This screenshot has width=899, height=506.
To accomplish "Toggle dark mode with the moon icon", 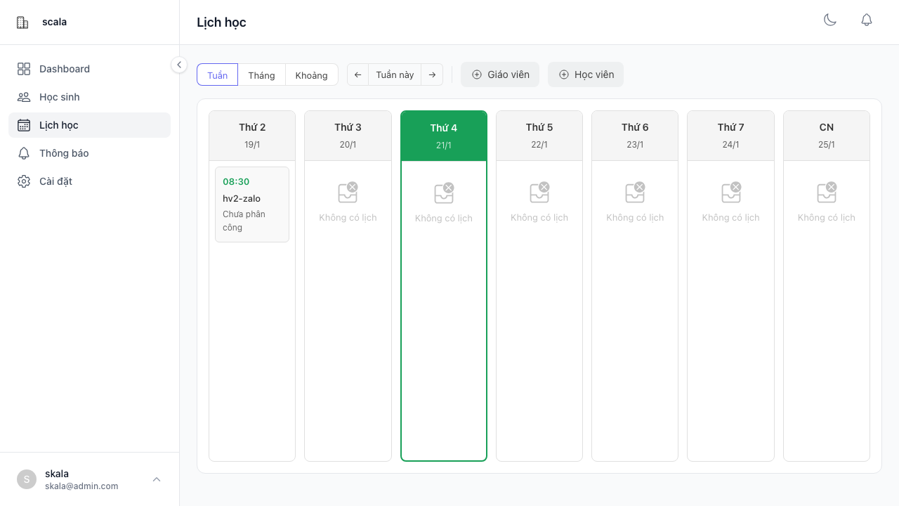I will click(x=830, y=20).
